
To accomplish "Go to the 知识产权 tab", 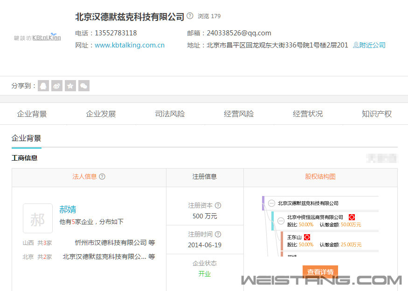I will pyautogui.click(x=377, y=114).
